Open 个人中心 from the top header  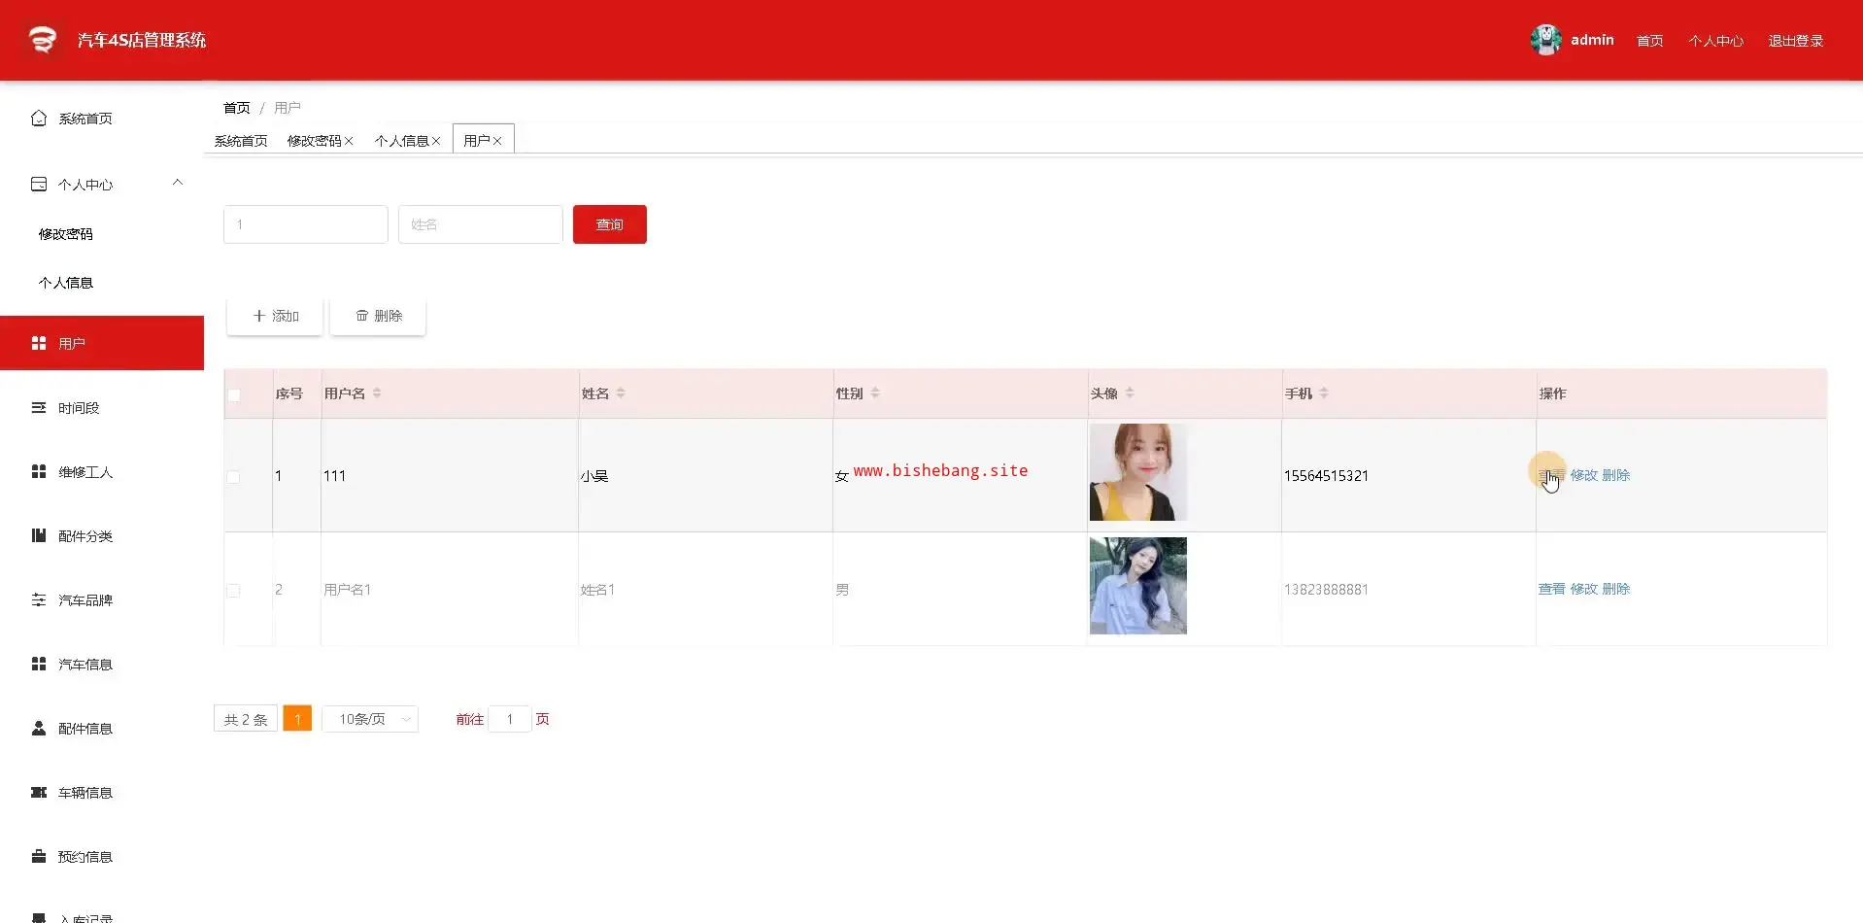(1715, 41)
